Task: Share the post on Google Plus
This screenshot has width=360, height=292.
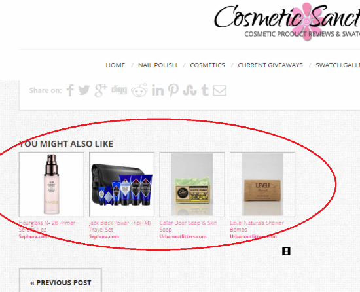Action: [x=101, y=90]
